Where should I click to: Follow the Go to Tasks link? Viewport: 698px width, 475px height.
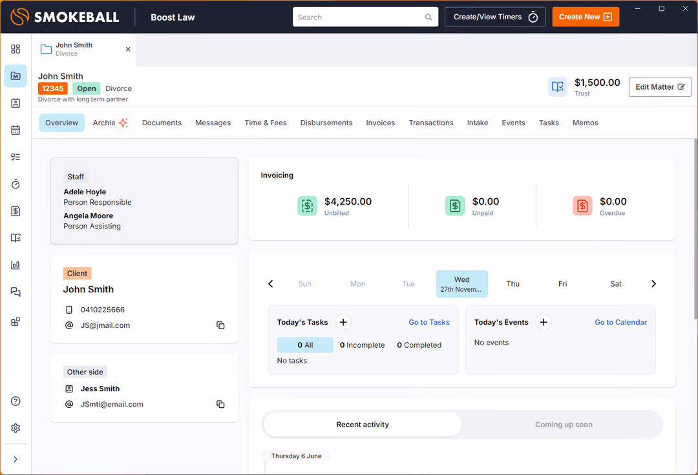429,322
